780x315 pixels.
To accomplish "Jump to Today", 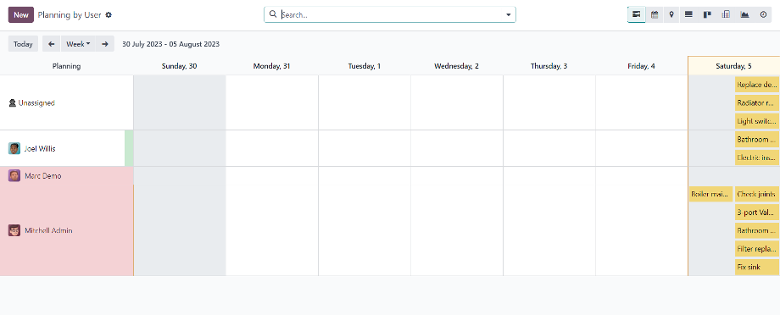I will (23, 44).
